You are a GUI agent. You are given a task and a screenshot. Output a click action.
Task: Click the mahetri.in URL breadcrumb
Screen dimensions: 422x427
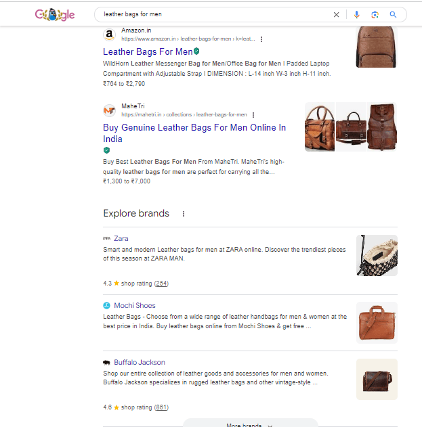pyautogui.click(x=184, y=114)
